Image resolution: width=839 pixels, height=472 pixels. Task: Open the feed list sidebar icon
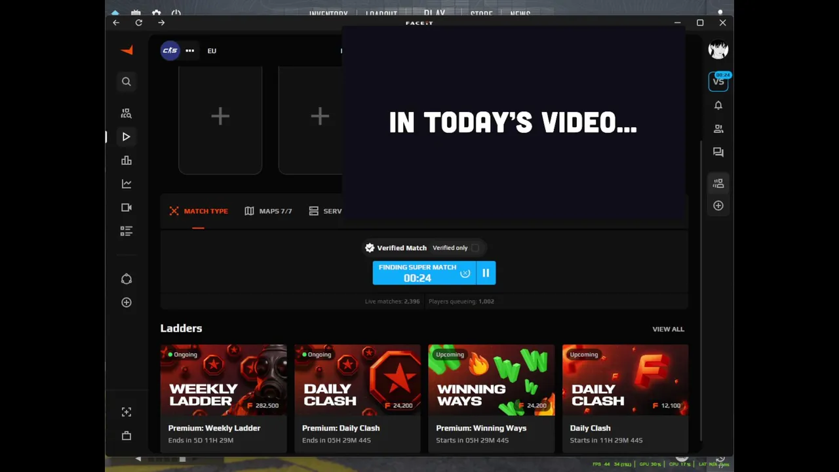[127, 231]
